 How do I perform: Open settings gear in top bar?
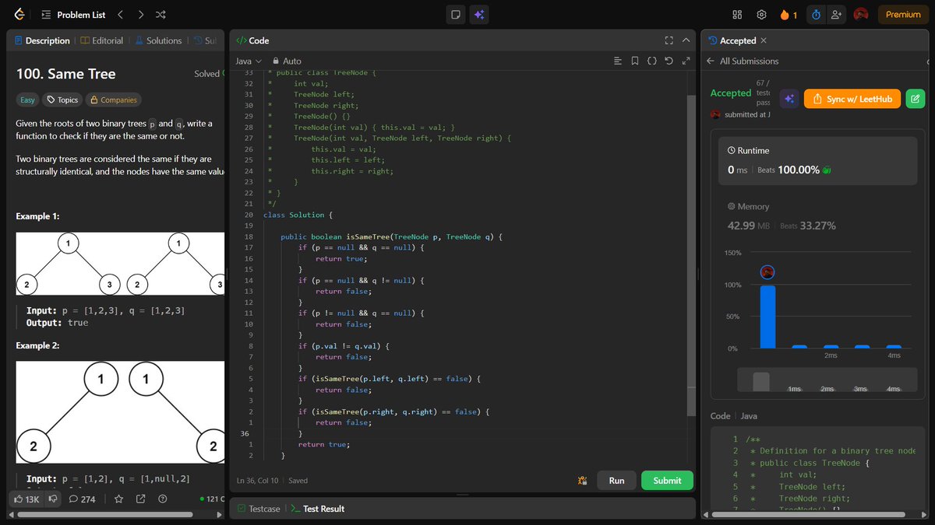[x=761, y=14]
